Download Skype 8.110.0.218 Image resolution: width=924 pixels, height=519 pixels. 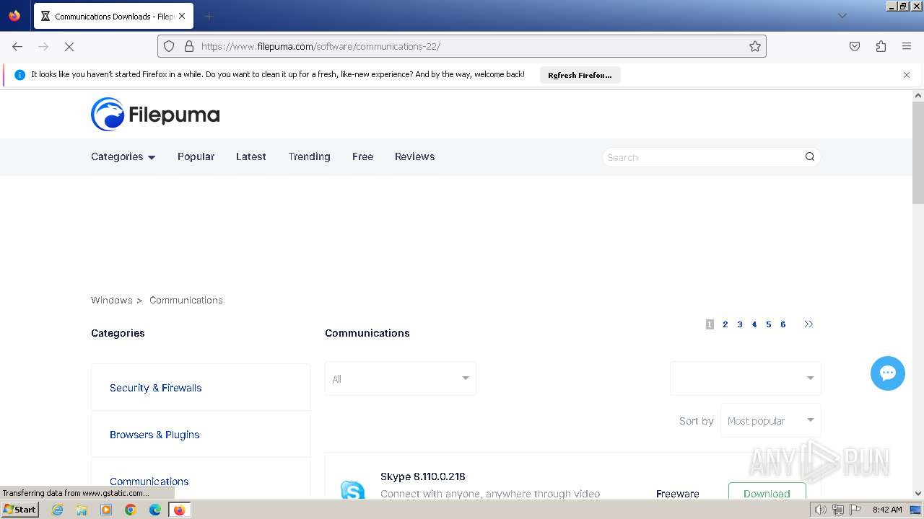pyautogui.click(x=767, y=492)
